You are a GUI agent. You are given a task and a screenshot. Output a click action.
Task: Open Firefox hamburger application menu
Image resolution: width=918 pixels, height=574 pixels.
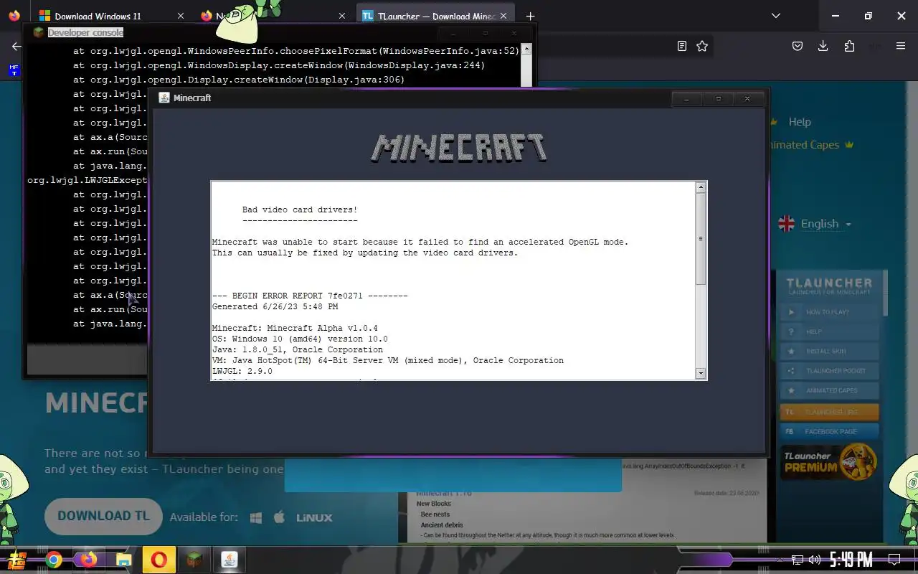coord(901,46)
